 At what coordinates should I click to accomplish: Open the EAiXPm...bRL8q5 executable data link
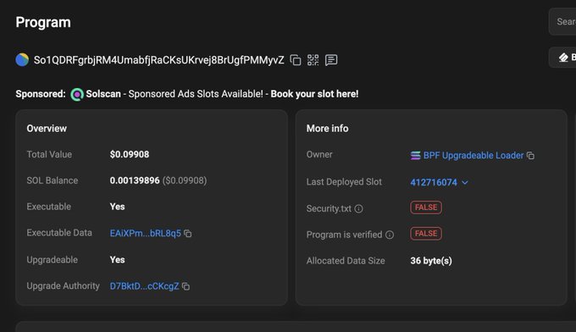(146, 233)
